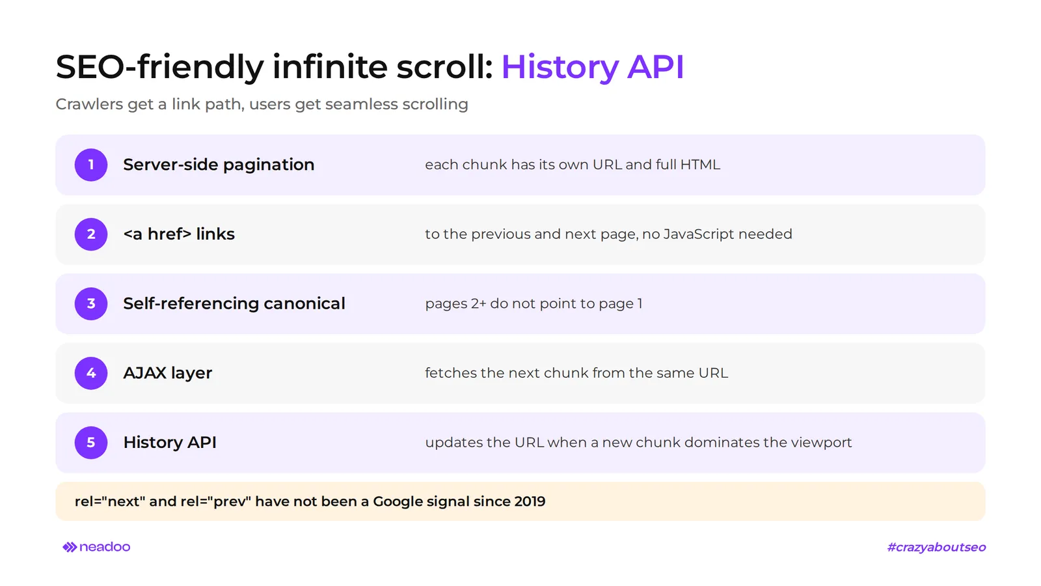Click the purple 'History API' title text
This screenshot has width=1041, height=586.
[593, 67]
